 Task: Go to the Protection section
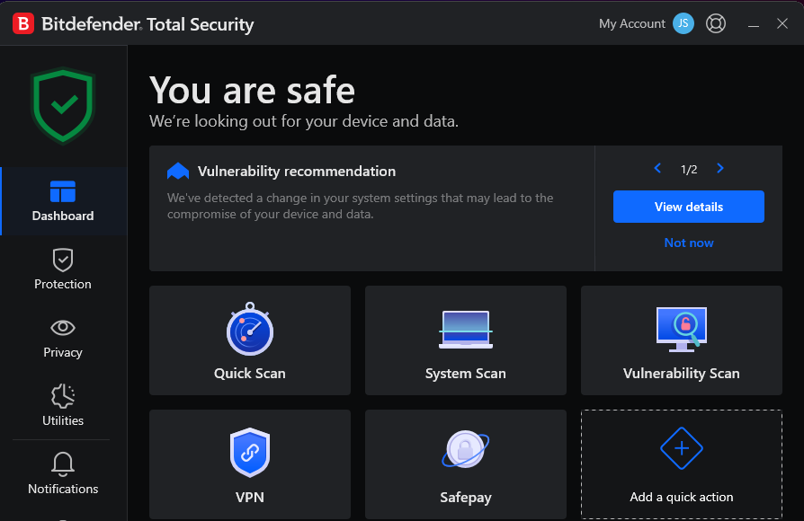pyautogui.click(x=63, y=269)
